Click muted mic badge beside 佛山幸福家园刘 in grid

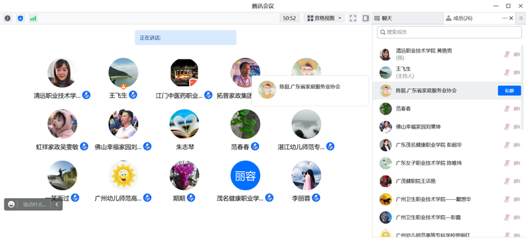point(147,146)
